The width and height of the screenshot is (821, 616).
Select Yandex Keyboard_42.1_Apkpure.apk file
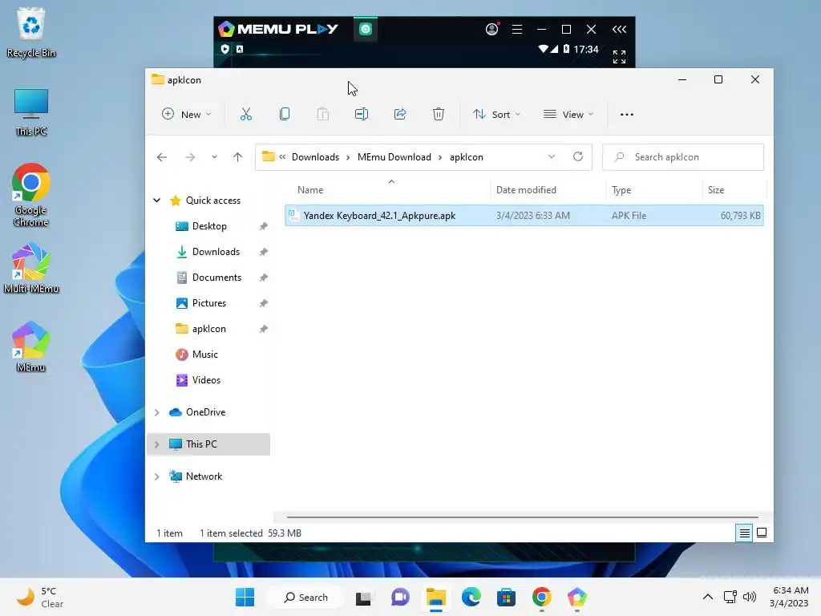(x=524, y=216)
